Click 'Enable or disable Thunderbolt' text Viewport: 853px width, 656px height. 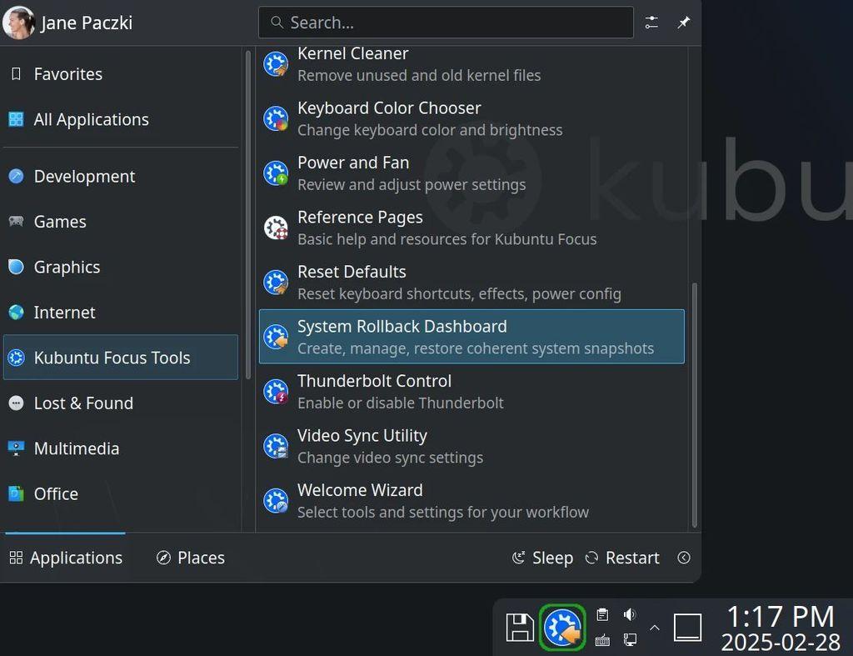(x=401, y=403)
